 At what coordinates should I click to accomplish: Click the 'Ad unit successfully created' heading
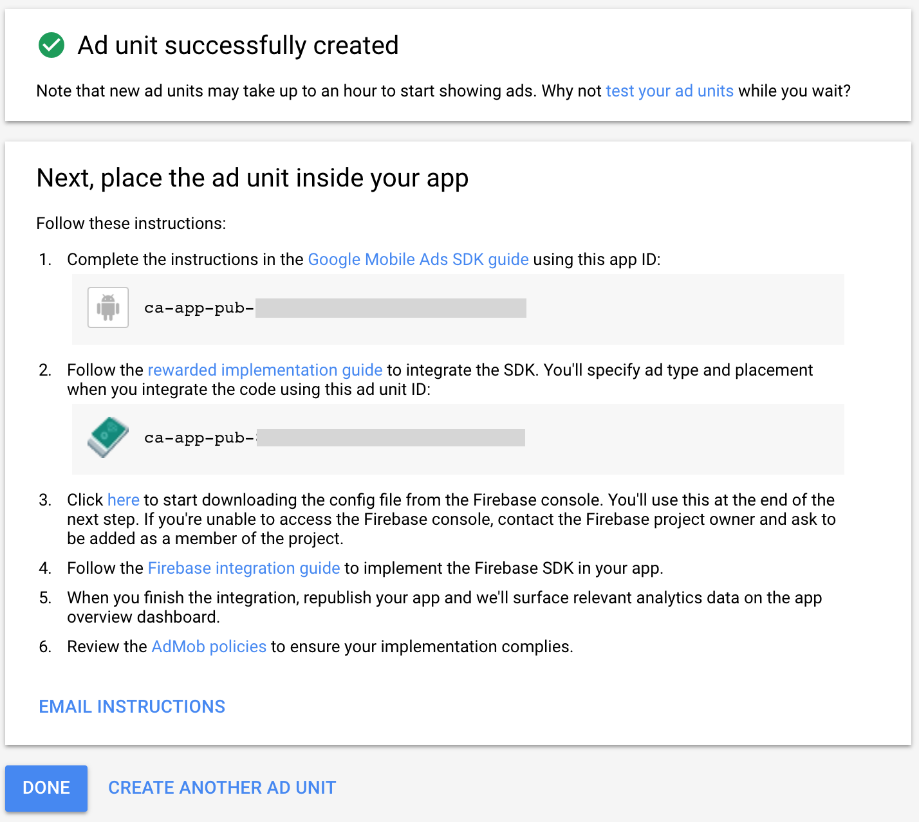[x=238, y=46]
